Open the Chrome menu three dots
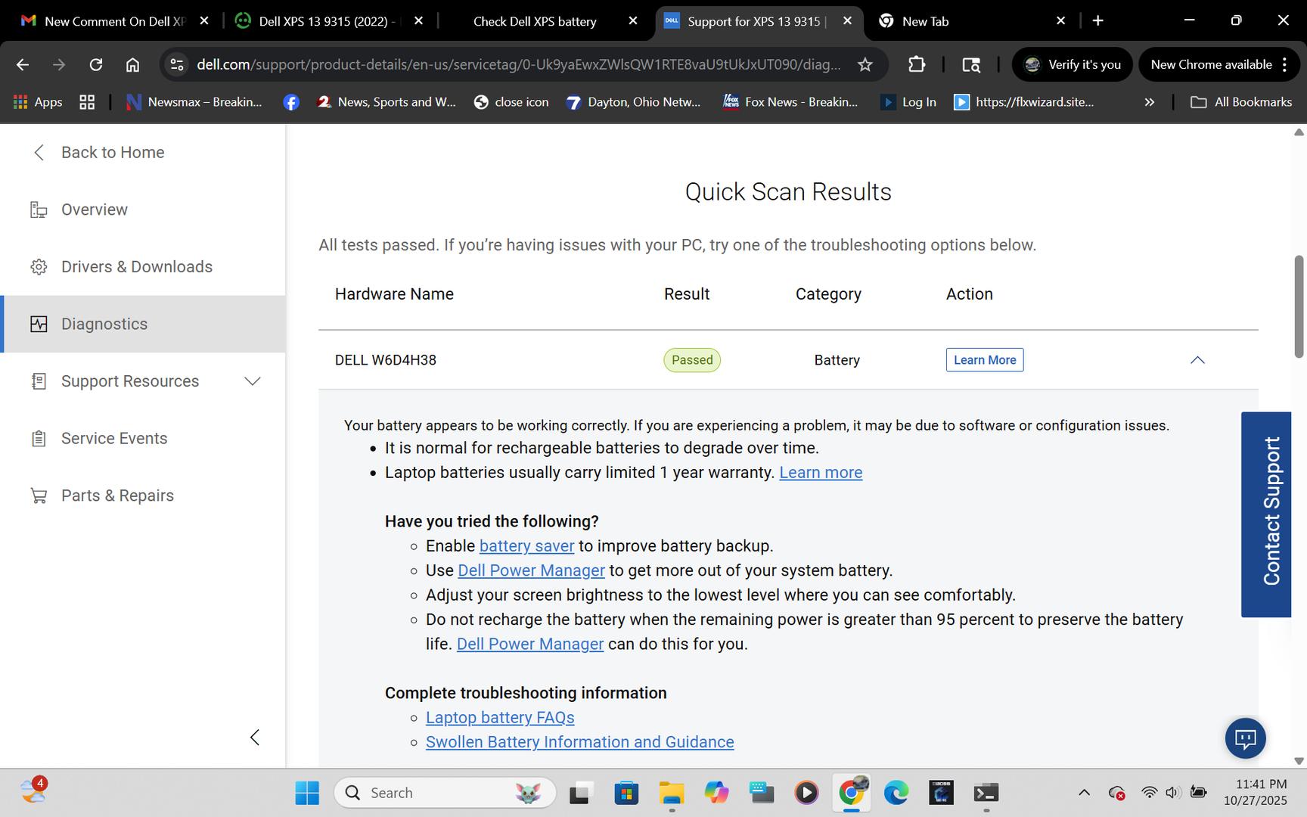Image resolution: width=1307 pixels, height=817 pixels. click(x=1284, y=65)
